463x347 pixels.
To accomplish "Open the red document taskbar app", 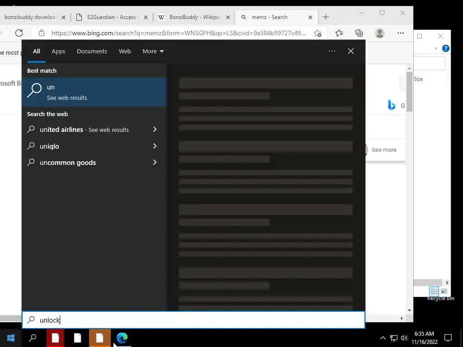I will pos(55,338).
